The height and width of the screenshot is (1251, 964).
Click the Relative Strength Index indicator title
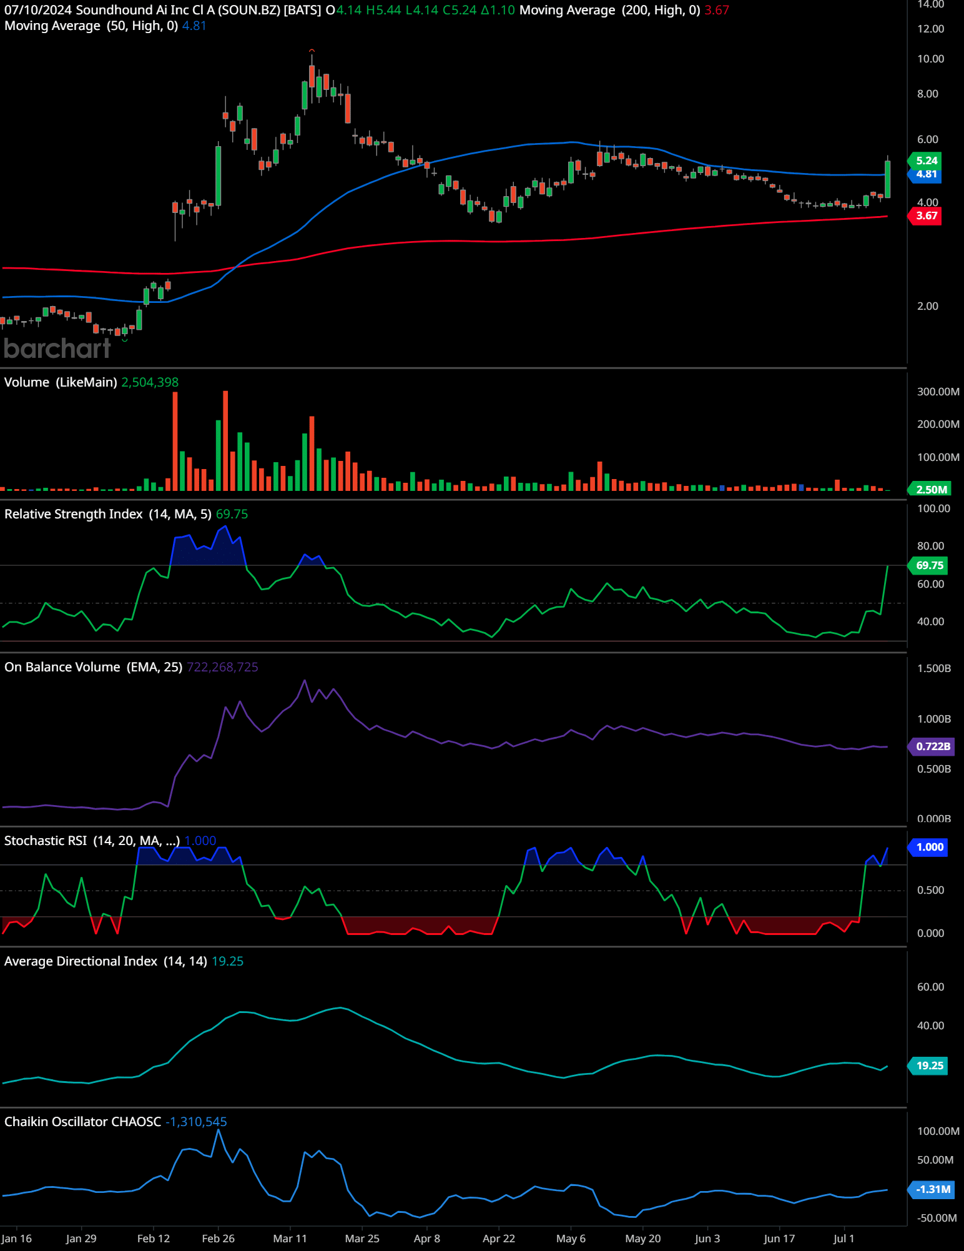pyautogui.click(x=108, y=514)
